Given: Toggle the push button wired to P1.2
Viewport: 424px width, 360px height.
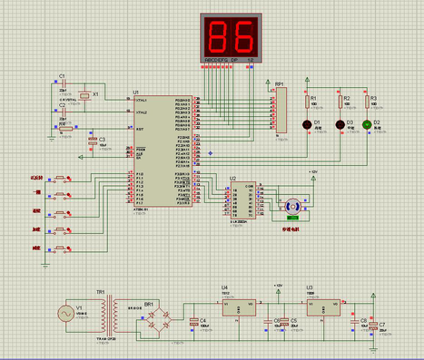Looking at the screenshot, I should (62, 213).
